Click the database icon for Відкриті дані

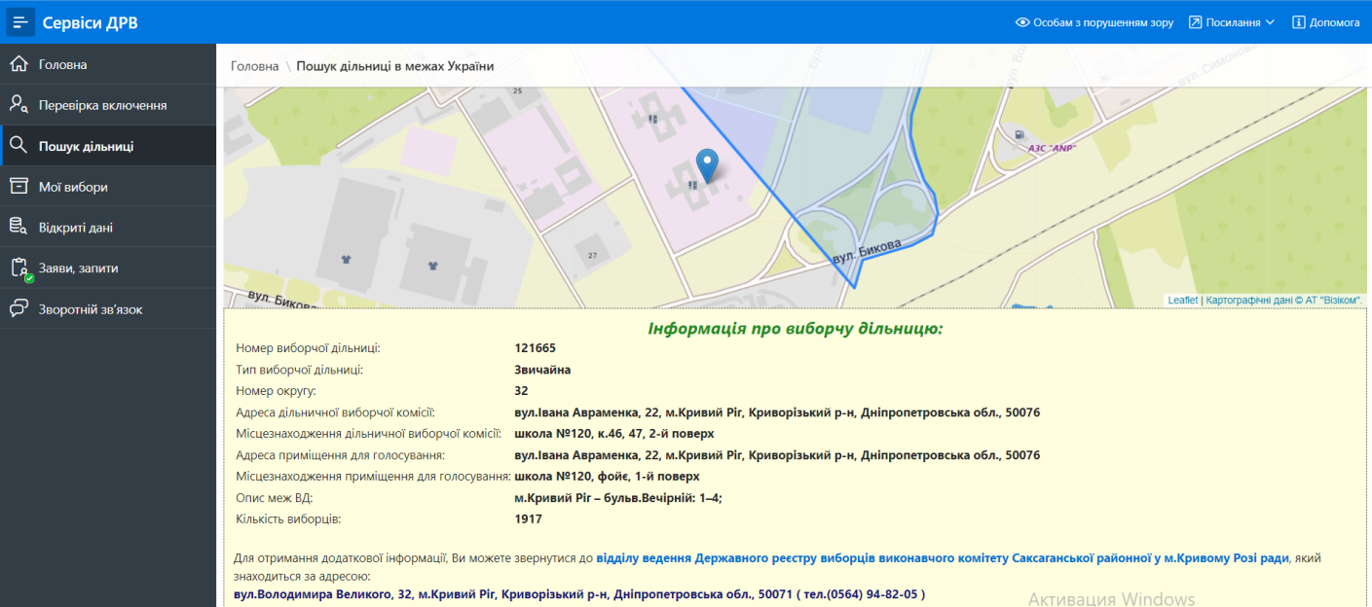coord(19,228)
